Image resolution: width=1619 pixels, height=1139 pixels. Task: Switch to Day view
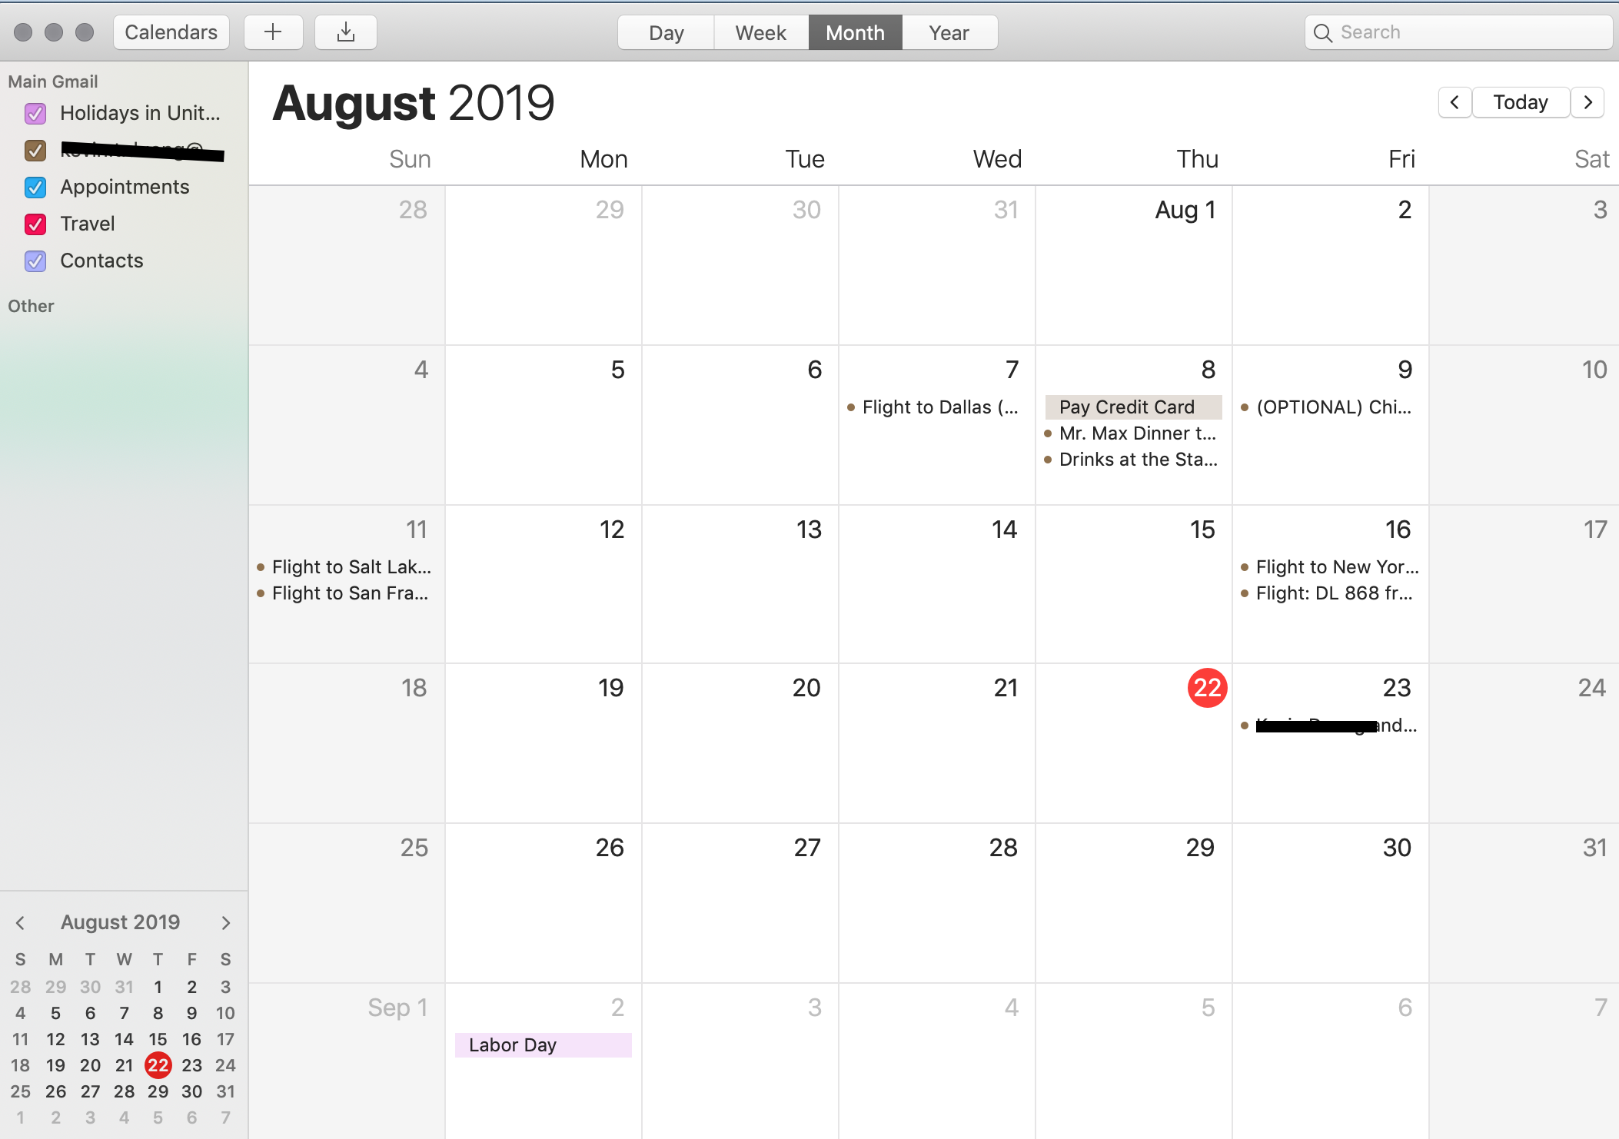[x=666, y=32]
